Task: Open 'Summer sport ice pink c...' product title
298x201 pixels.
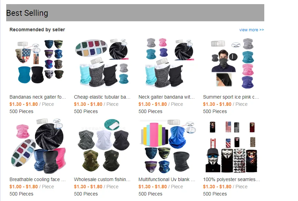Action: tap(231, 97)
